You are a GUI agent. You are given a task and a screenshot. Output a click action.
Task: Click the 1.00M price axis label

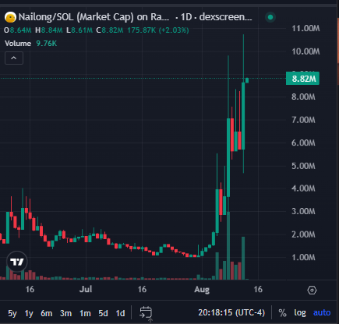303,257
